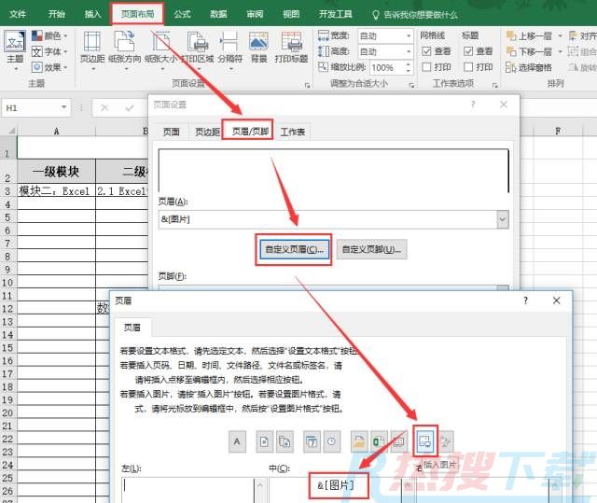Image resolution: width=597 pixels, height=503 pixels.
Task: Open 工作表选项 group dialog launcher
Action: coord(495,86)
